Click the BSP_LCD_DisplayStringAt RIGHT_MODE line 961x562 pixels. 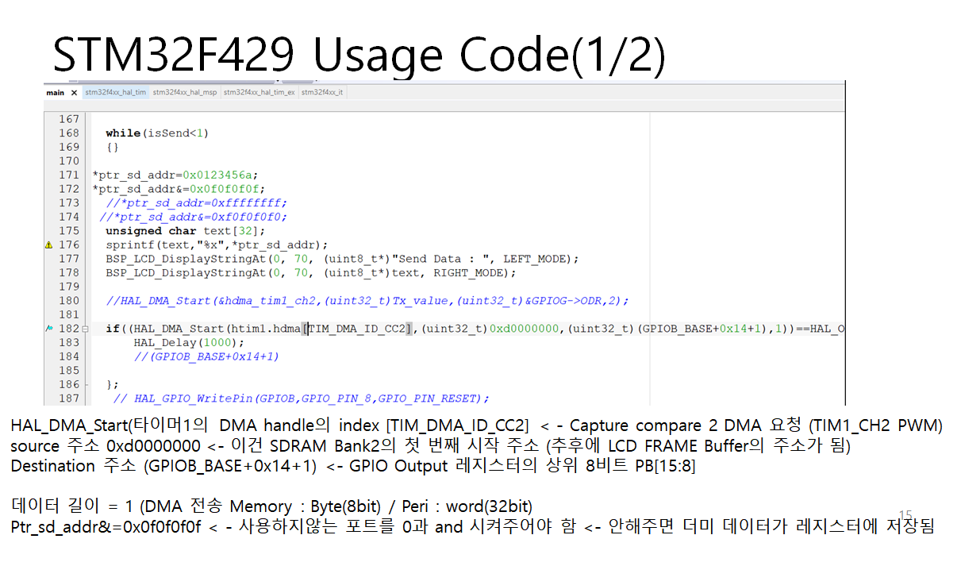pyautogui.click(x=311, y=273)
